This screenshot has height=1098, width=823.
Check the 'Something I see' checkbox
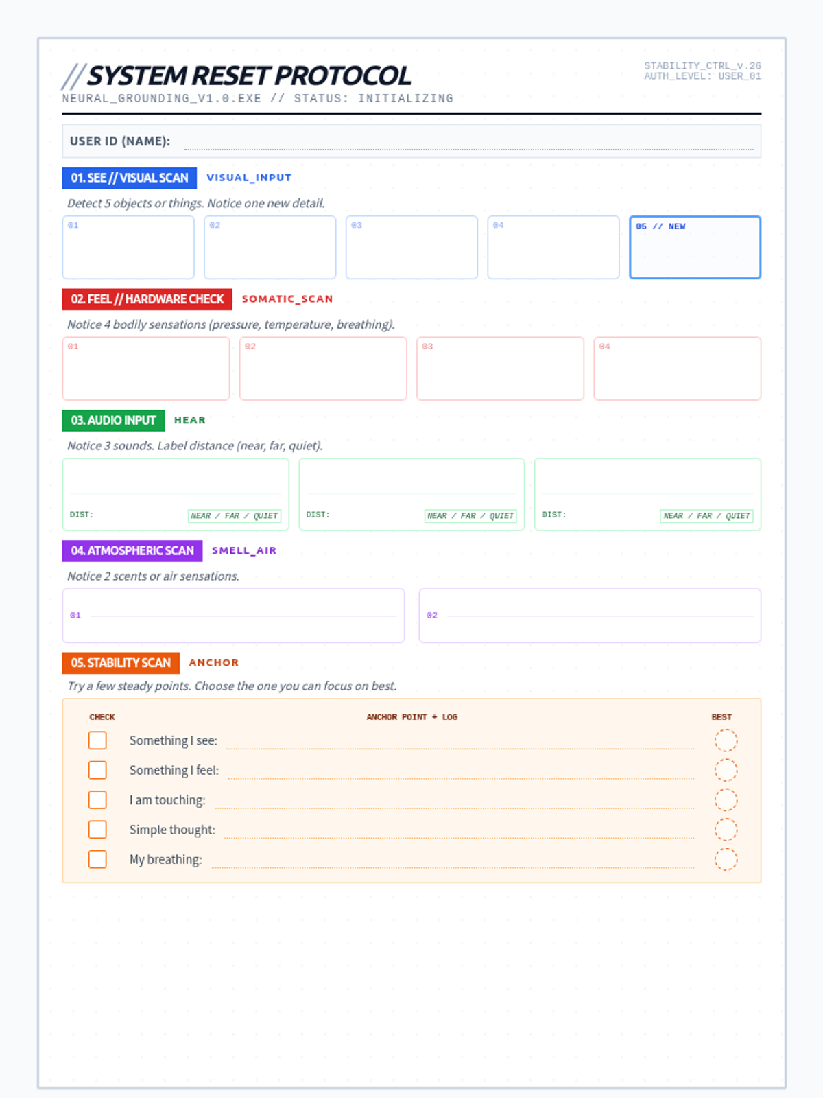pos(97,740)
